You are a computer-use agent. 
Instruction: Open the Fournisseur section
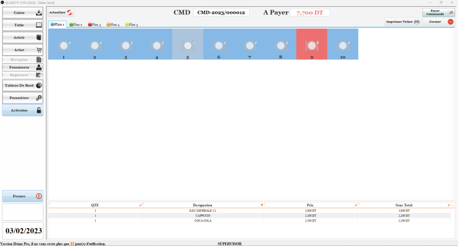(23, 67)
